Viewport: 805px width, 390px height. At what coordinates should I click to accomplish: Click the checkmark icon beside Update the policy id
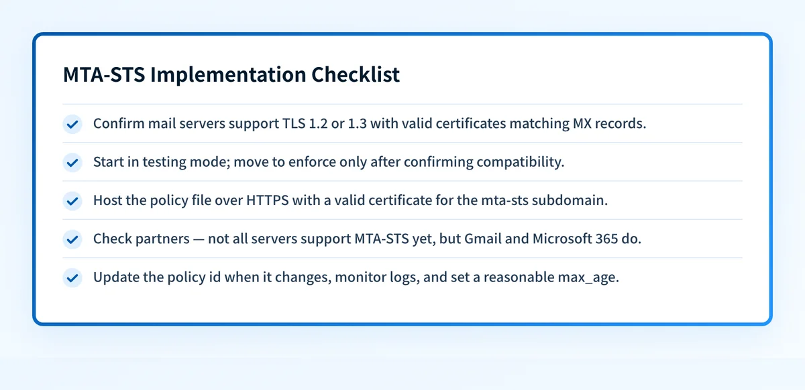point(72,277)
